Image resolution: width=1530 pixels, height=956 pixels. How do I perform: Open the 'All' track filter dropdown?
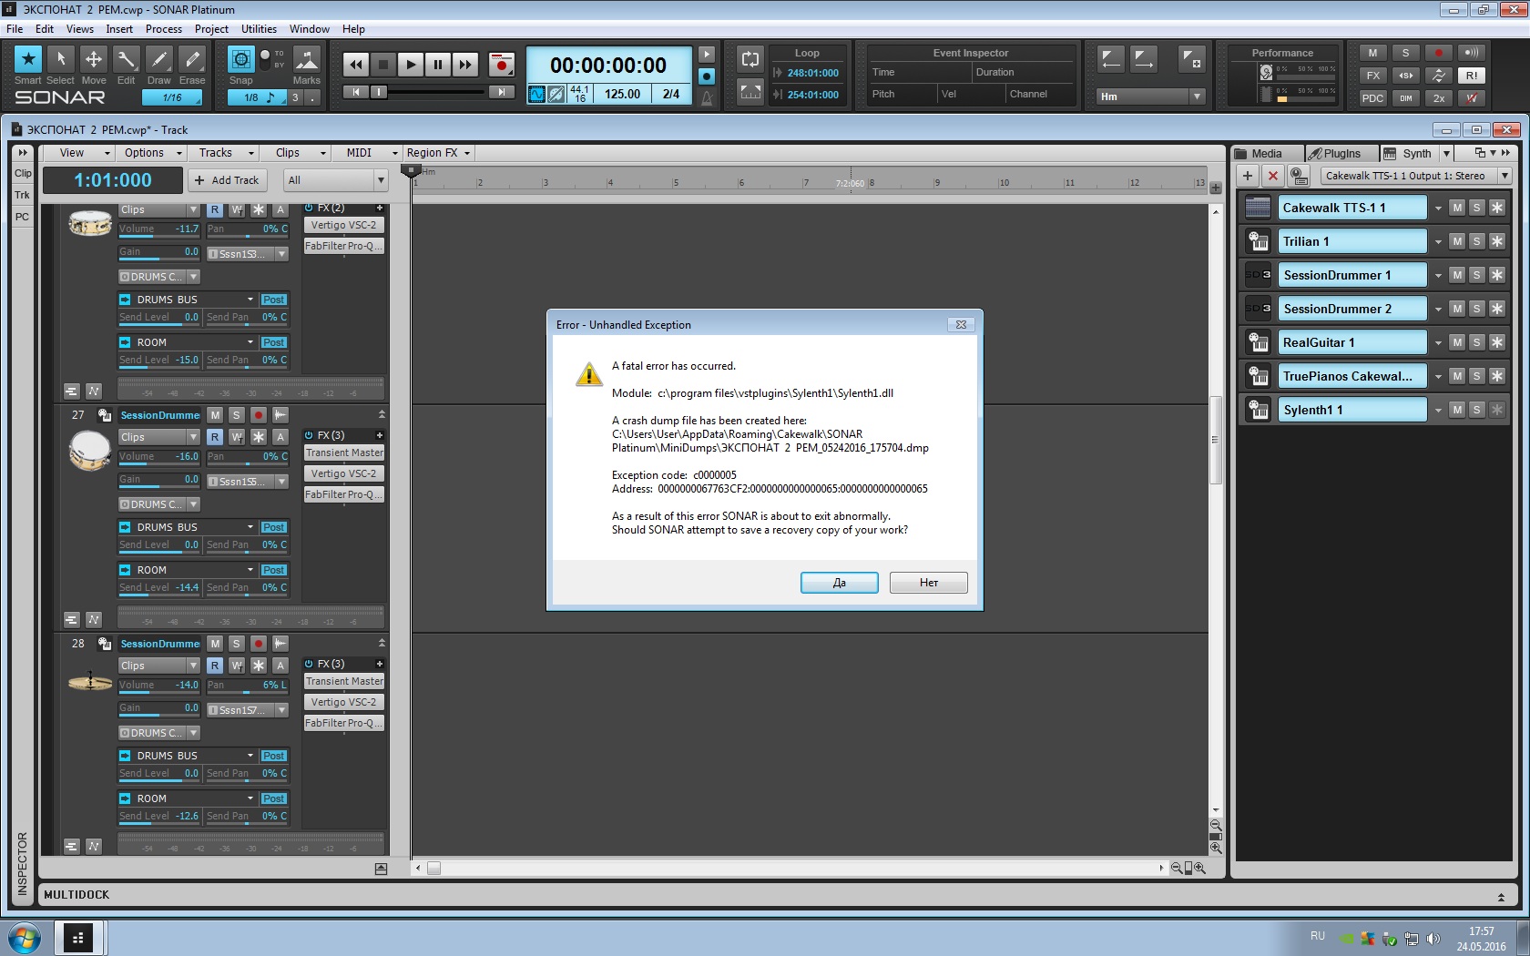point(336,180)
